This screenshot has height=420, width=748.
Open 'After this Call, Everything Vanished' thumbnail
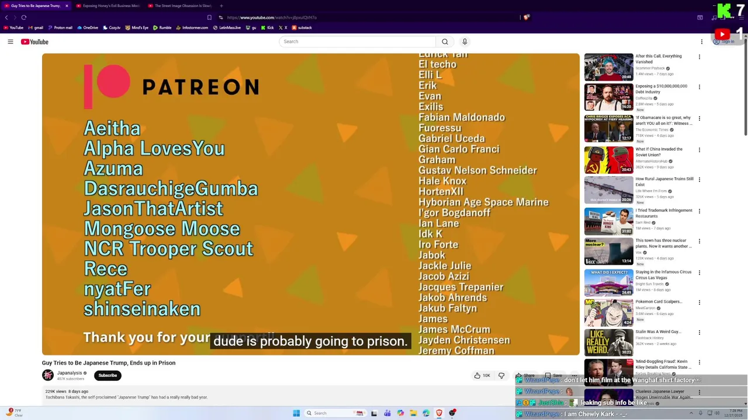(608, 67)
